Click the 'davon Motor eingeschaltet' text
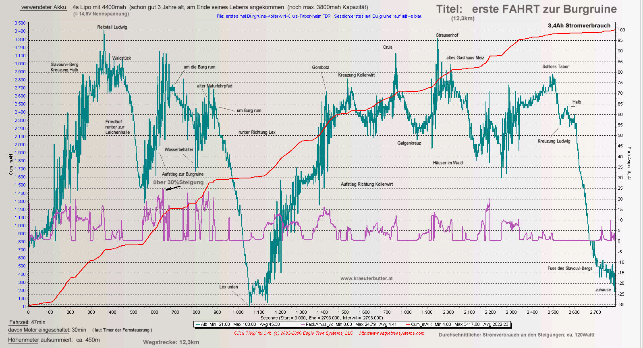The height and width of the screenshot is (348, 643). click(x=39, y=330)
